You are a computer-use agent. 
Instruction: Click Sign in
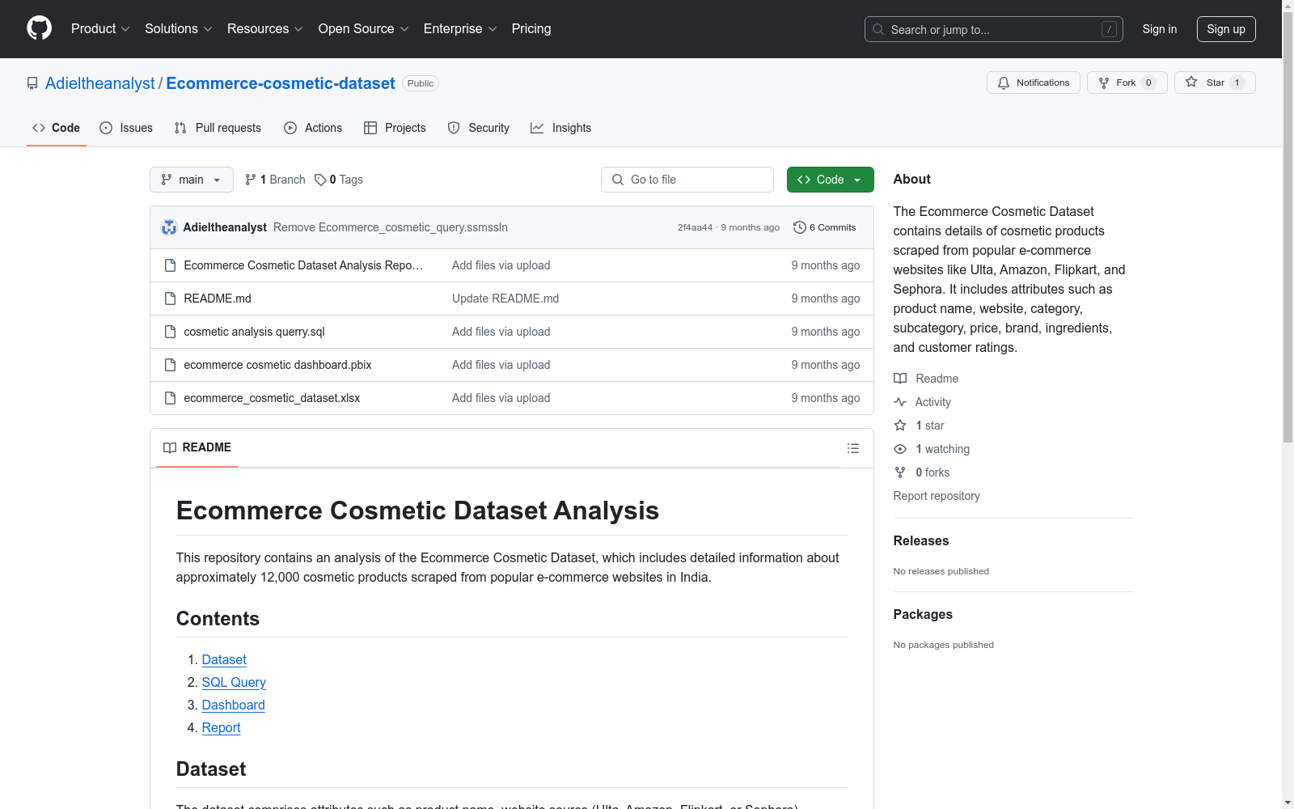tap(1160, 29)
